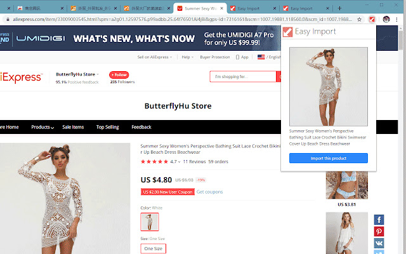Click Import this product button
The image size is (406, 254).
pyautogui.click(x=329, y=158)
